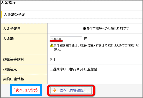The image size is (143, 98).
Task: Click the ※買付可能額への反映は即時です note
Action: pos(106,29)
